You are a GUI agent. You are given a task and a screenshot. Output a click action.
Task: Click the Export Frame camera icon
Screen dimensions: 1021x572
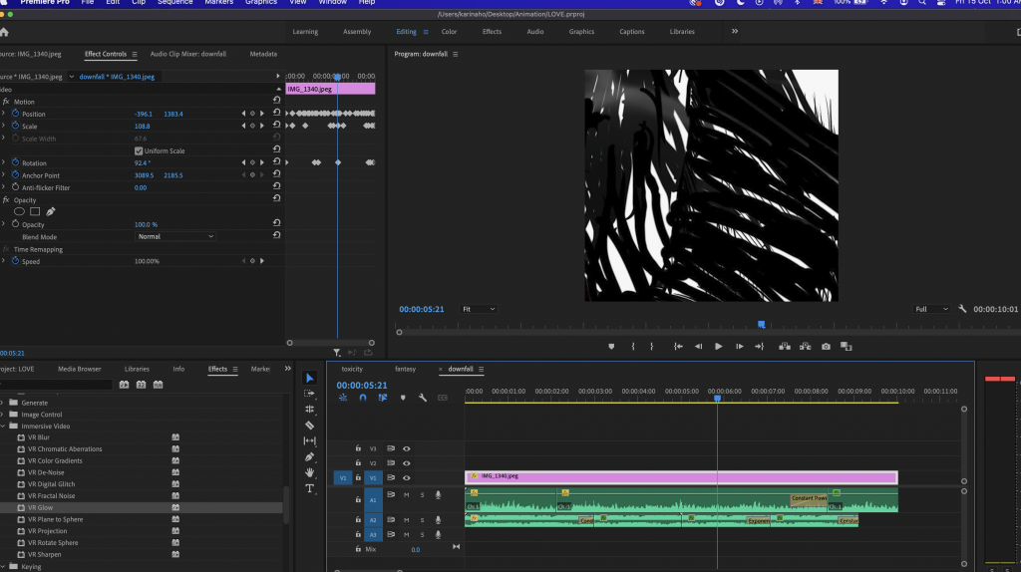point(826,347)
